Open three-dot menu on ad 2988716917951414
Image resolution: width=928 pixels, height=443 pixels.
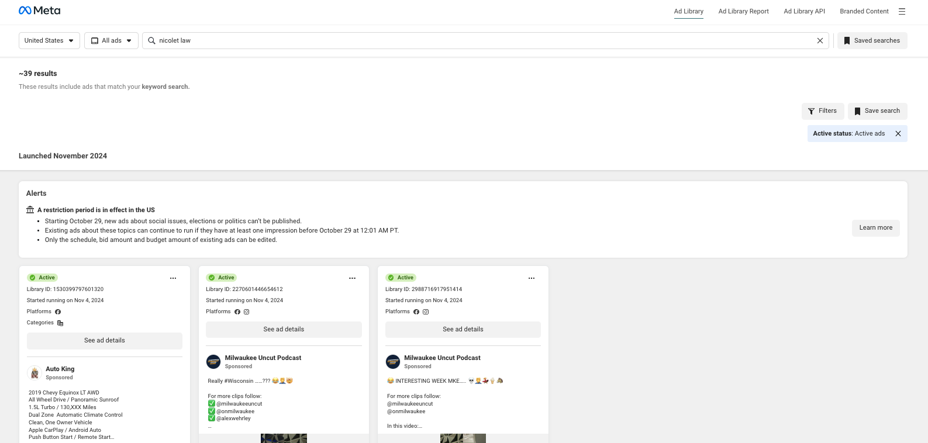[531, 278]
